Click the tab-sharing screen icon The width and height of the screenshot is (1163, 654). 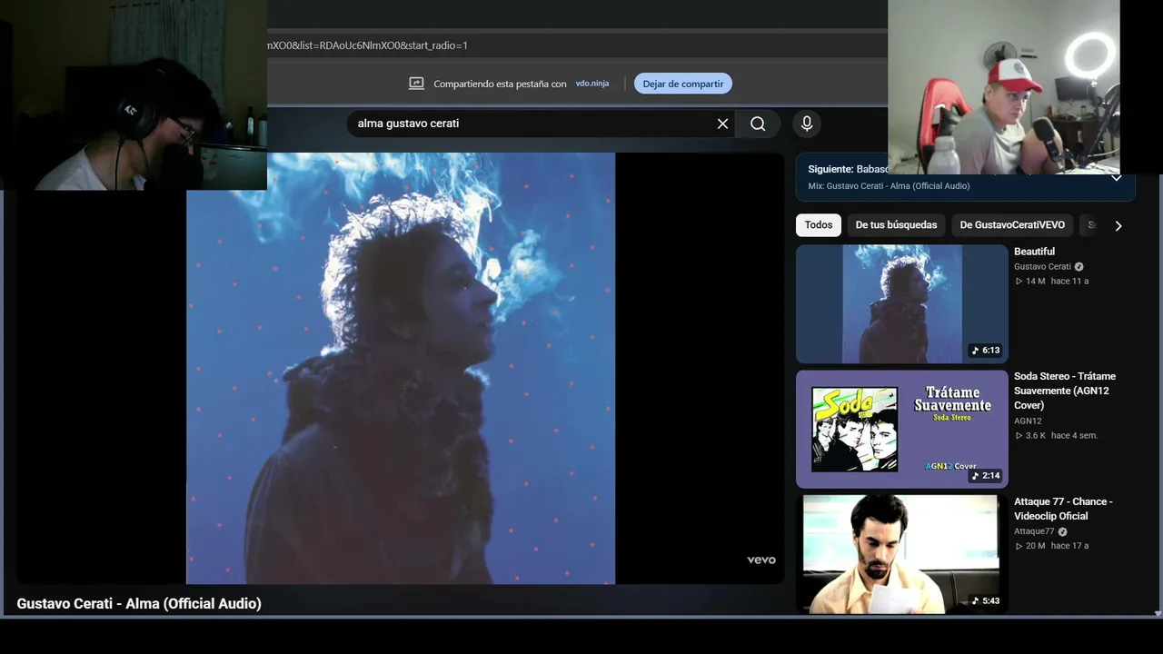(x=416, y=84)
